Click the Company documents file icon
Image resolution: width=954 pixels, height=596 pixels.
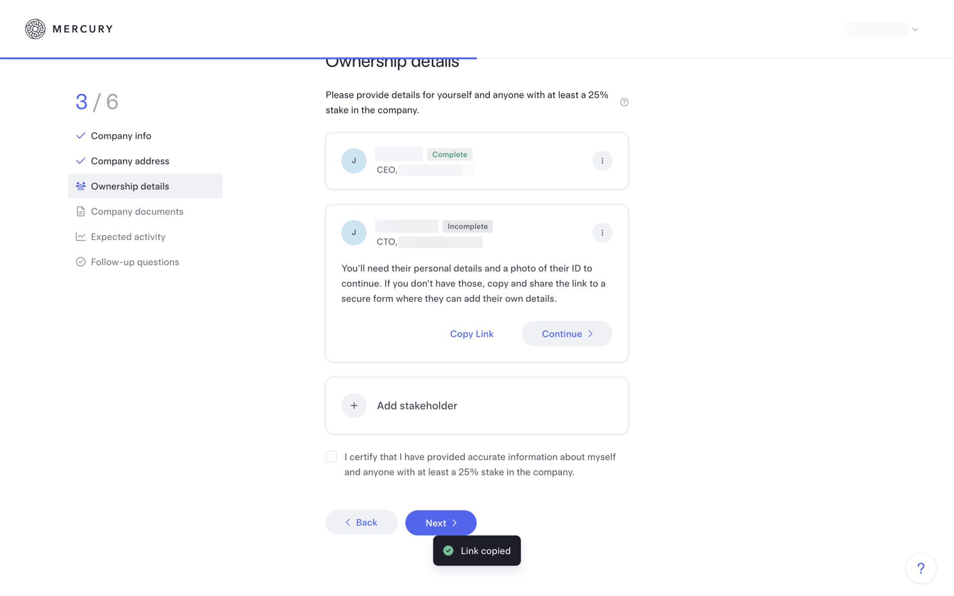[x=80, y=212]
